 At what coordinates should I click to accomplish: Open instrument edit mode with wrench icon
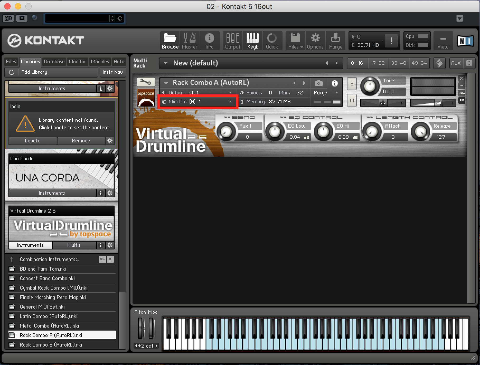[145, 82]
